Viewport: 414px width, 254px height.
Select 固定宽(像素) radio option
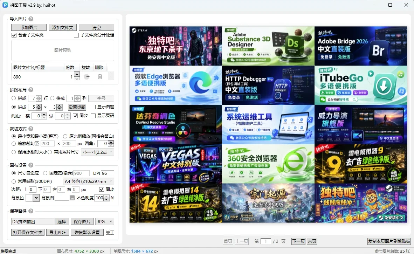[45, 173]
